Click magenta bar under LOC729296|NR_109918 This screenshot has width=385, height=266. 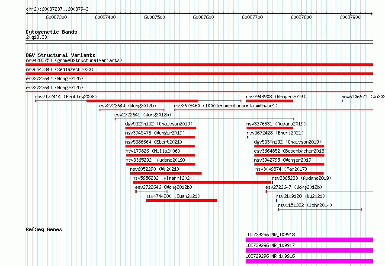pyautogui.click(x=309, y=240)
